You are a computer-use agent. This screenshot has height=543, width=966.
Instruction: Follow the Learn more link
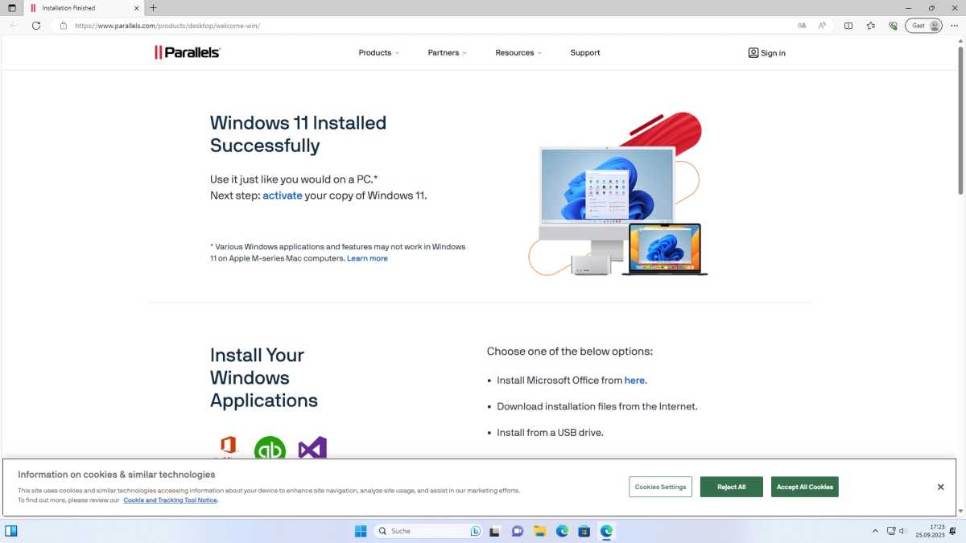367,258
